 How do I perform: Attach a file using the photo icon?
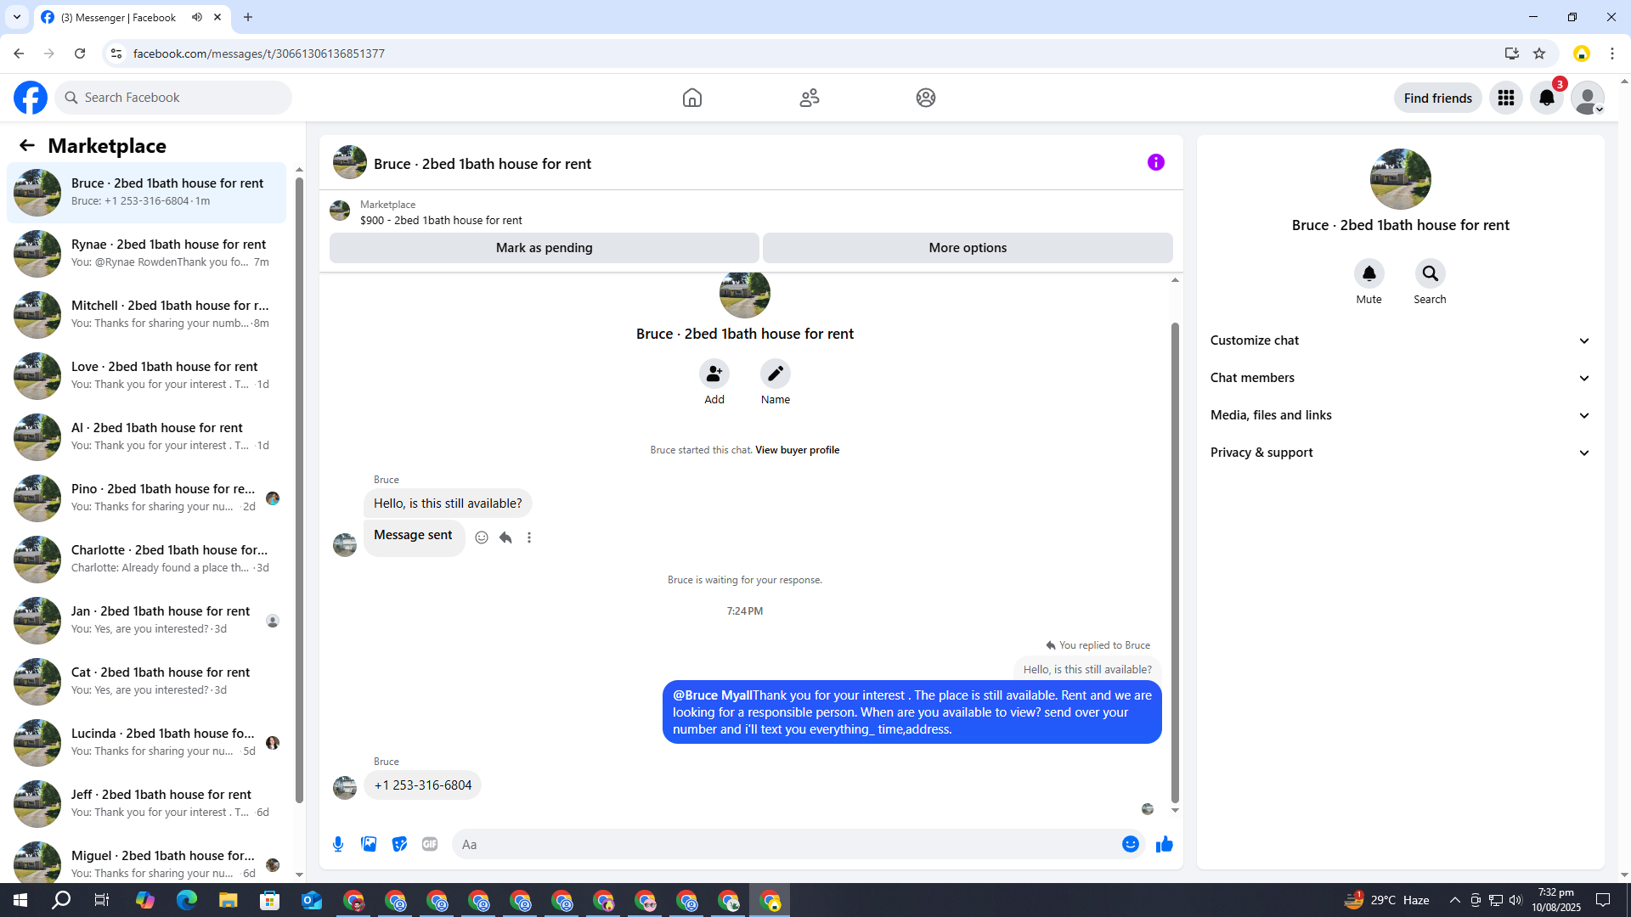click(369, 844)
